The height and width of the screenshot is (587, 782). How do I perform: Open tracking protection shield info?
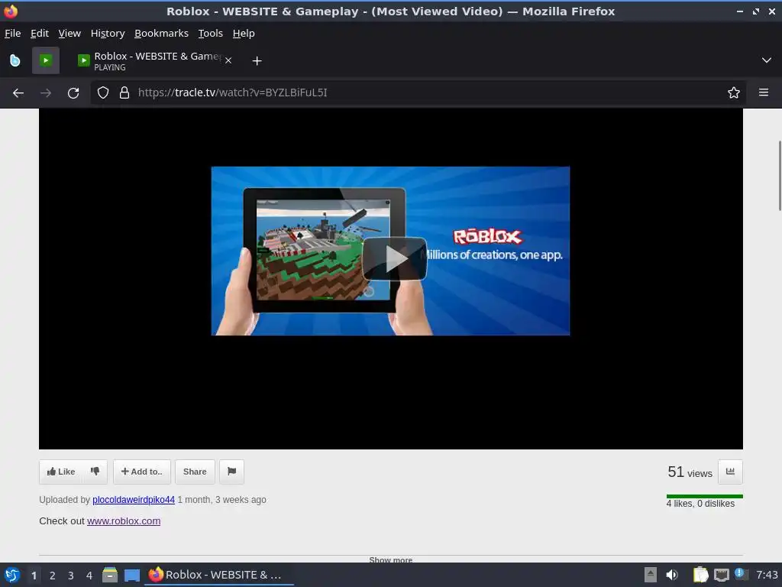point(103,92)
